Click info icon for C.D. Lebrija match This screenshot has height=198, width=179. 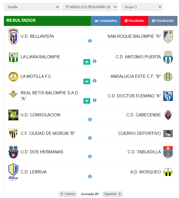pyautogui.click(x=90, y=176)
